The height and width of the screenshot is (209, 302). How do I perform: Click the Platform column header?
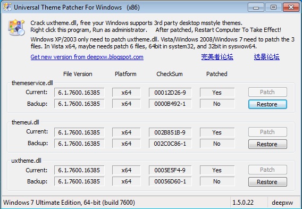[x=125, y=74]
